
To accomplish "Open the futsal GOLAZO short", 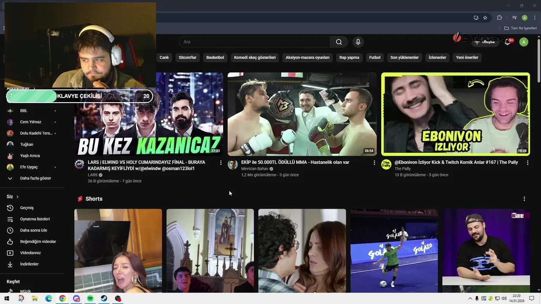I will [x=394, y=251].
